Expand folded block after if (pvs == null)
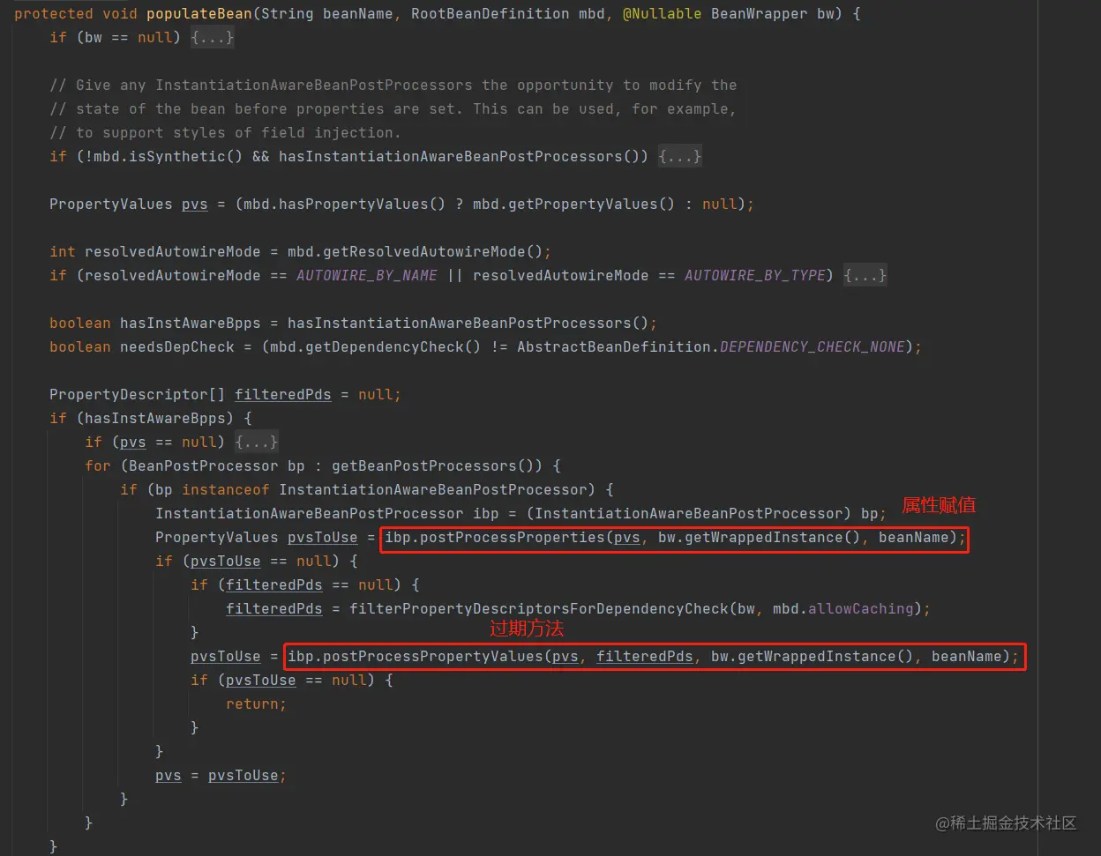Viewport: 1101px width, 856px height. 257,443
